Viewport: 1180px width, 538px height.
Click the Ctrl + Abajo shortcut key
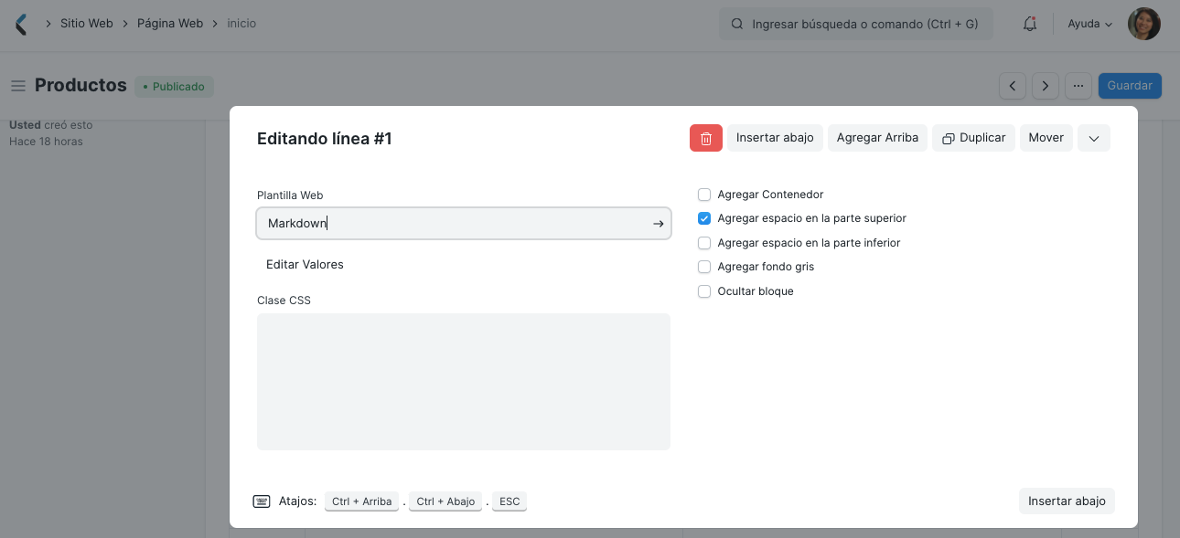click(x=445, y=501)
